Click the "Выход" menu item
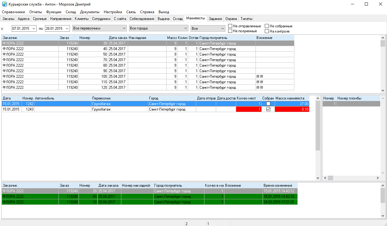Viewport: 387px width, 226px height. coord(164,12)
